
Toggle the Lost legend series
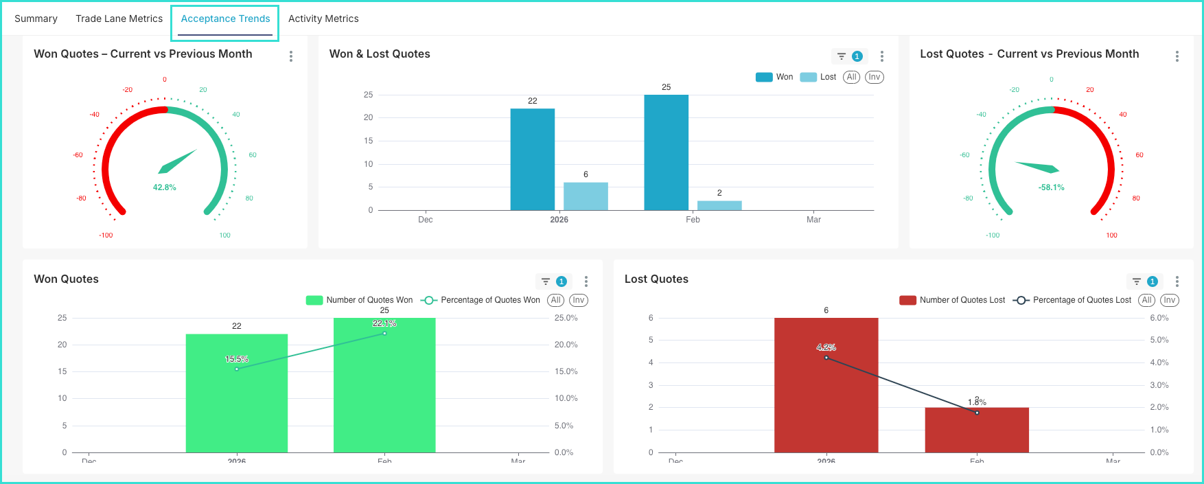click(818, 77)
